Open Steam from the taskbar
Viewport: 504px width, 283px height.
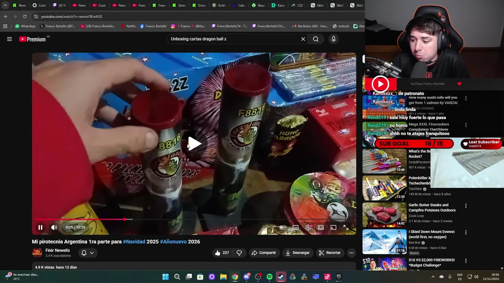281,277
